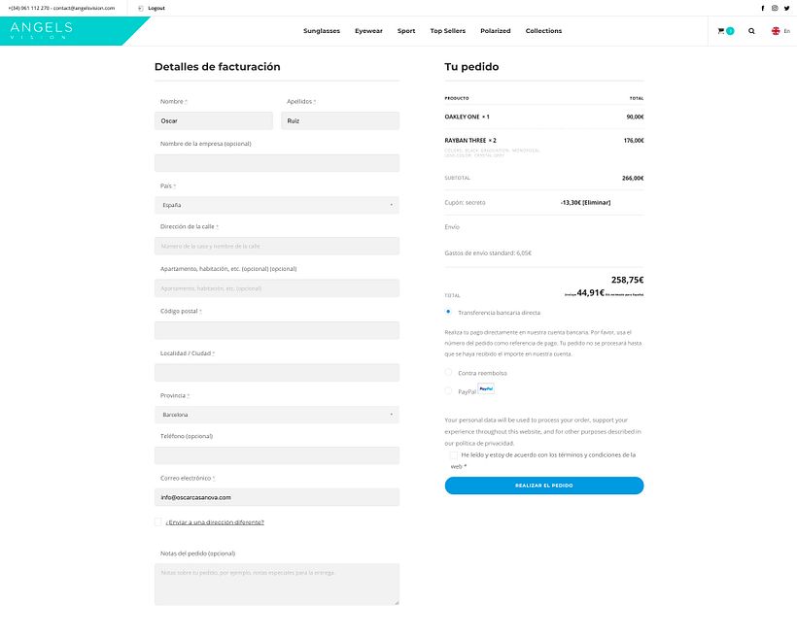Viewport: 797px width, 637px height.
Task: Open the shopping cart icon
Action: (721, 31)
